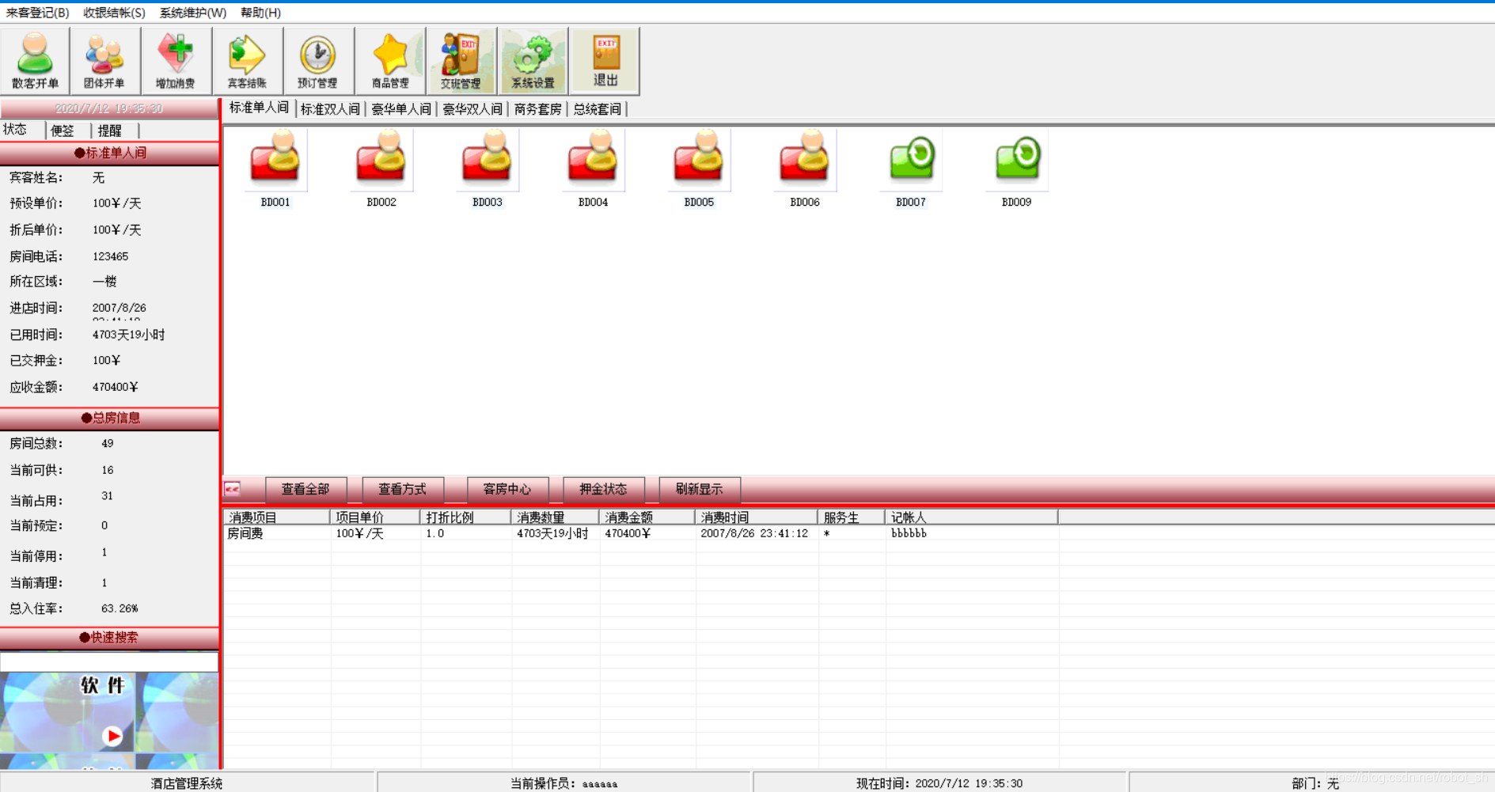Open the 系统维护(W) menu
1495x792 pixels.
(192, 13)
